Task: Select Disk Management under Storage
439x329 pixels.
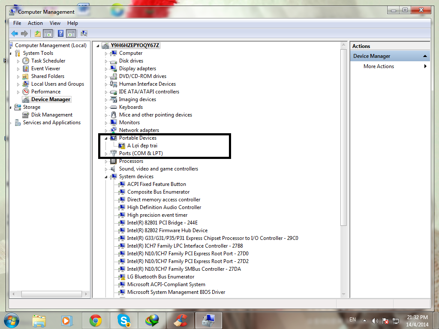Action: click(x=51, y=115)
